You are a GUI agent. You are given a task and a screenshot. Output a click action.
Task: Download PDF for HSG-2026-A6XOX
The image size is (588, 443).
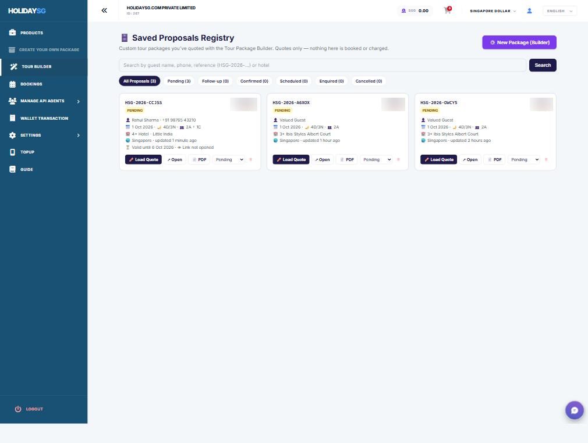347,159
